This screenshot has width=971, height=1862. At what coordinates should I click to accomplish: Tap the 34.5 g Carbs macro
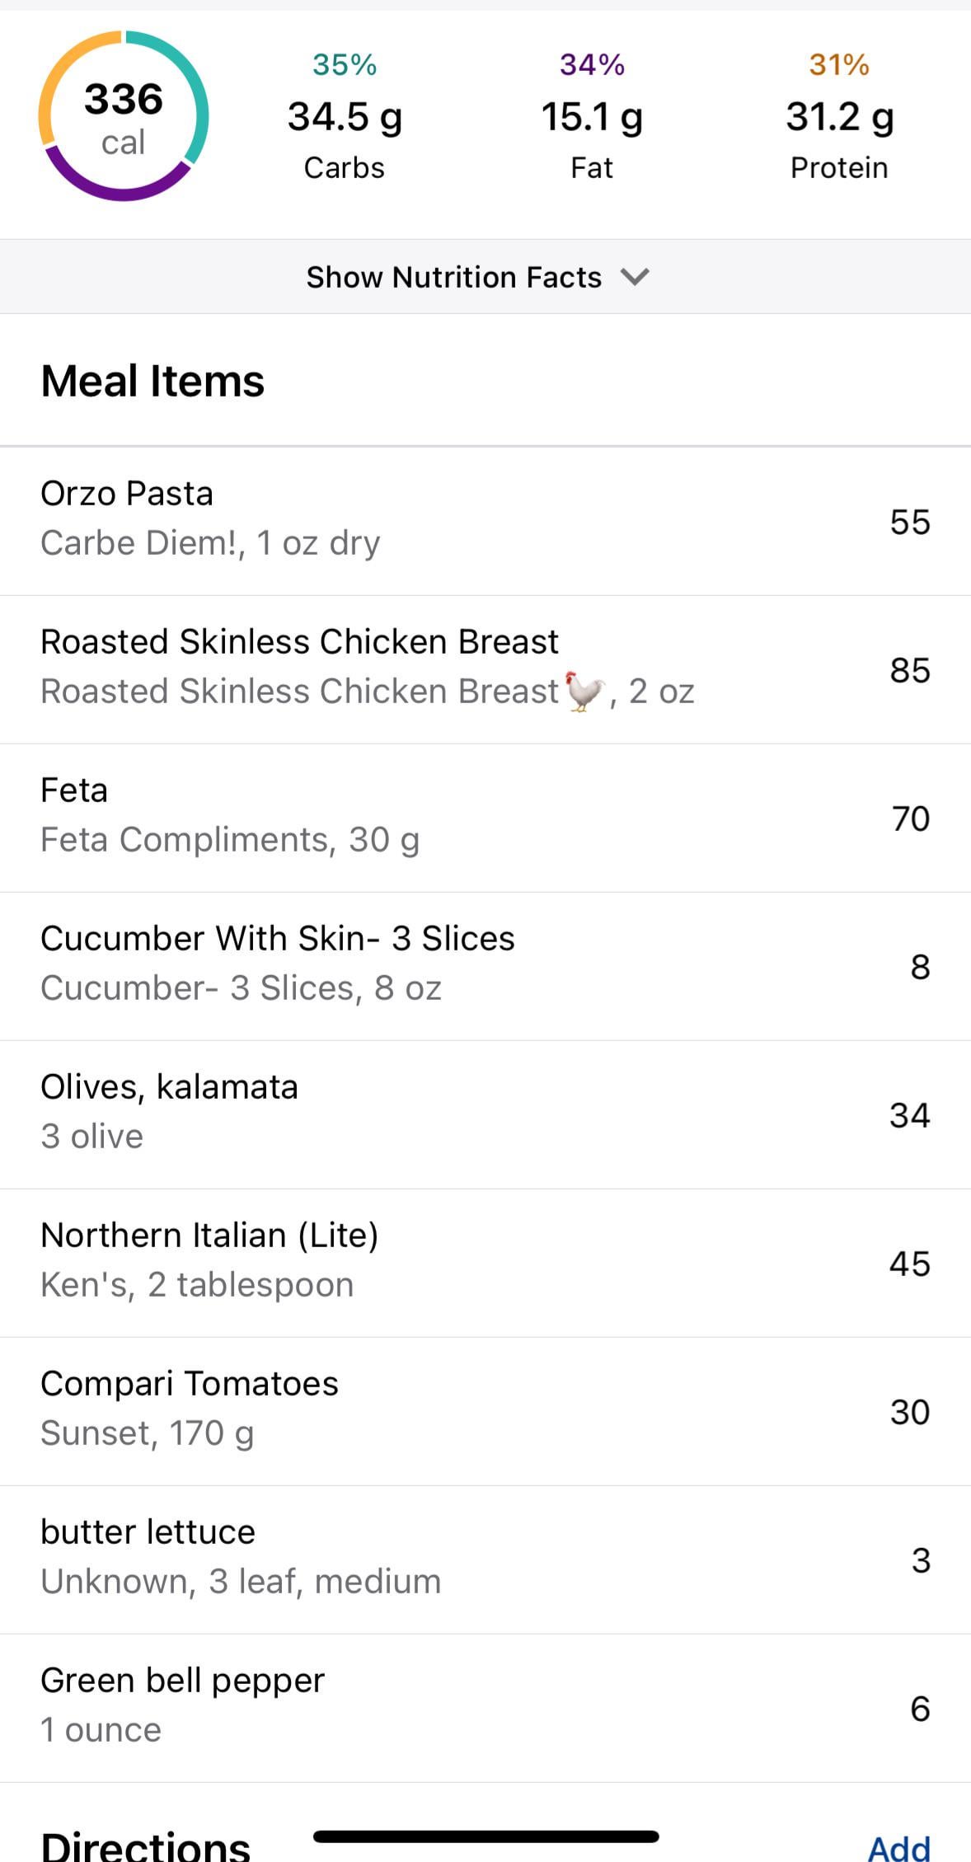tap(345, 116)
